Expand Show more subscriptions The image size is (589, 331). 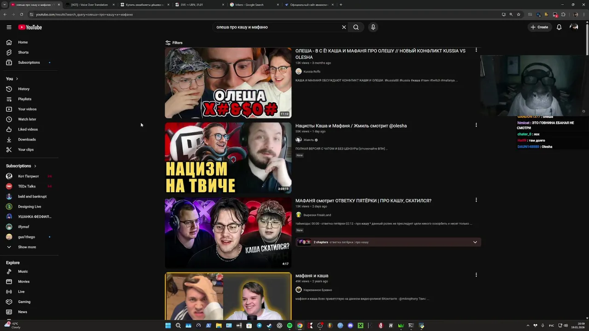coord(29,247)
